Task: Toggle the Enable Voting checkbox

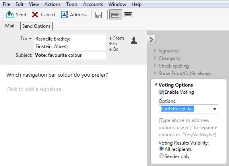Action: point(161,93)
